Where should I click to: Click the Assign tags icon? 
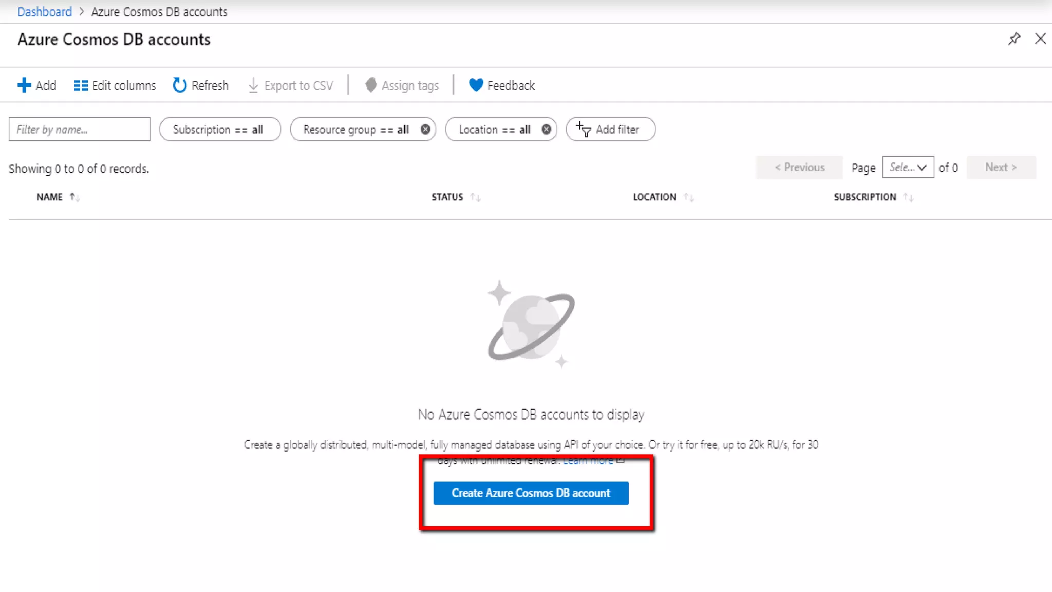tap(371, 85)
